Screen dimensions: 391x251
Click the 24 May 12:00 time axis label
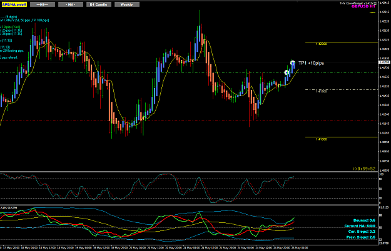[264, 248]
